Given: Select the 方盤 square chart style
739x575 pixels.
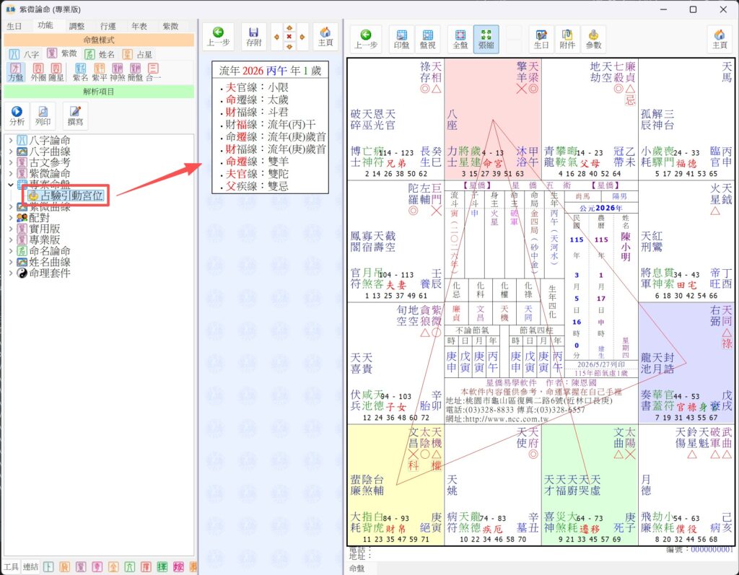Looking at the screenshot, I should tap(16, 72).
